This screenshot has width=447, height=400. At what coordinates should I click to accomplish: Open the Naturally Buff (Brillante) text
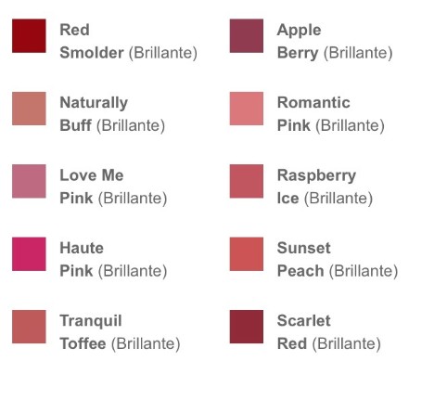112,114
